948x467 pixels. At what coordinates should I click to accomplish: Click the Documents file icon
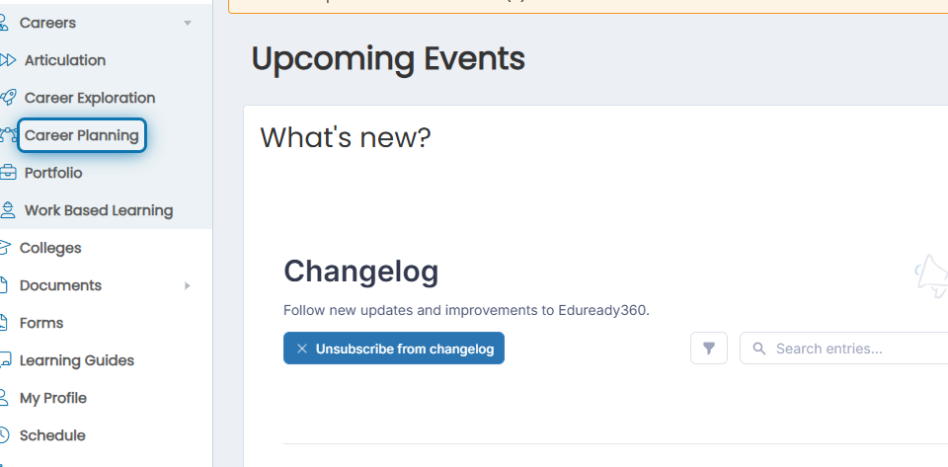click(x=4, y=285)
